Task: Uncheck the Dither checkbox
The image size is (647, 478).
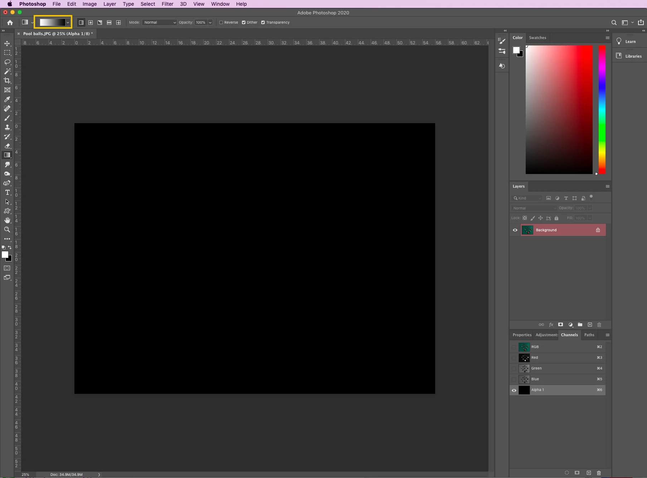Action: point(244,23)
